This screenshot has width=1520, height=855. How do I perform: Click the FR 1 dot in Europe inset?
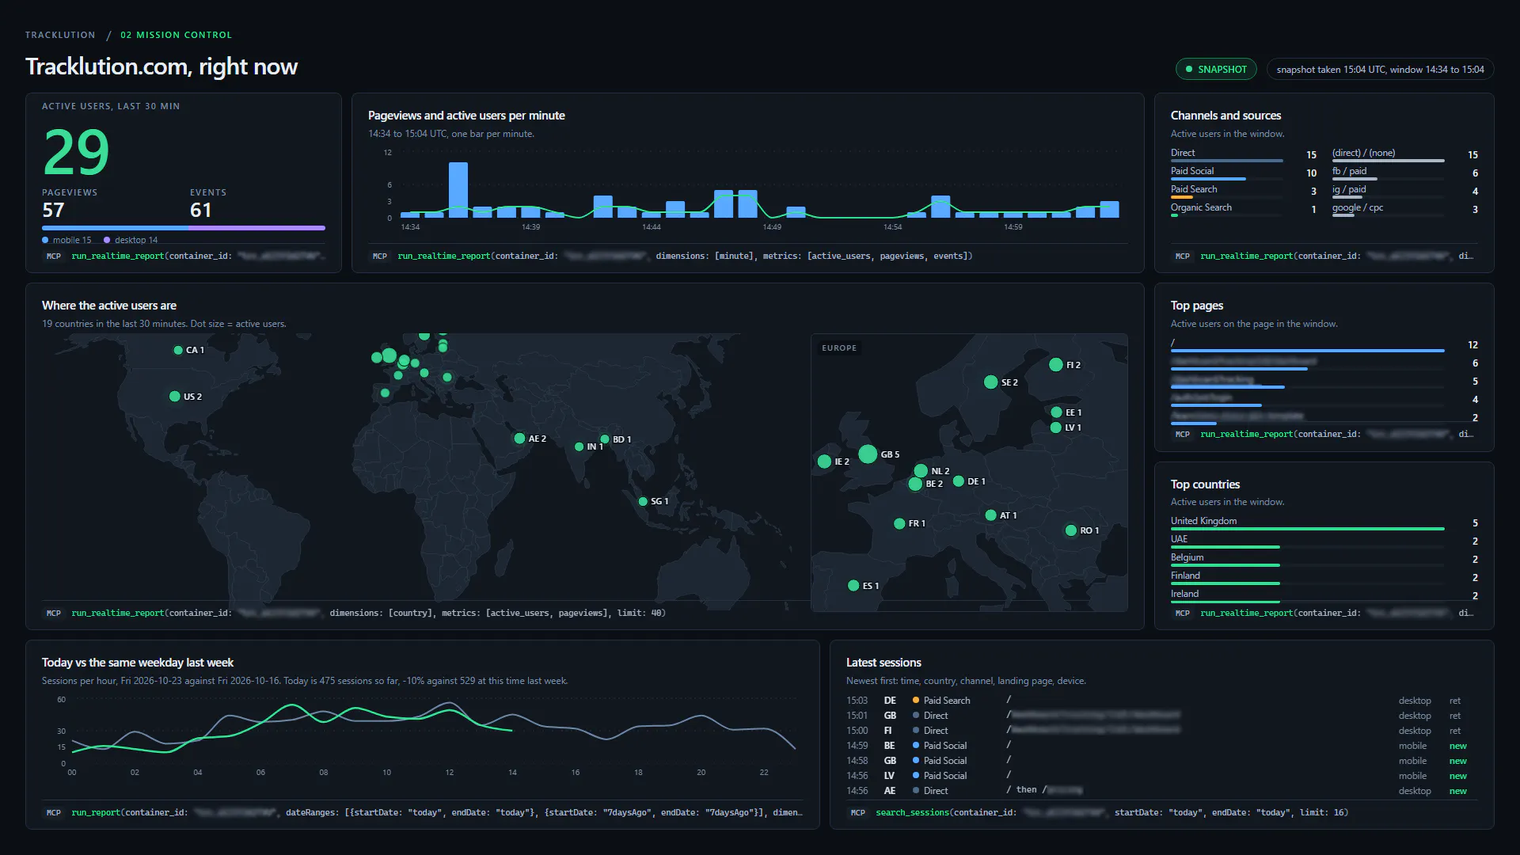coord(899,523)
